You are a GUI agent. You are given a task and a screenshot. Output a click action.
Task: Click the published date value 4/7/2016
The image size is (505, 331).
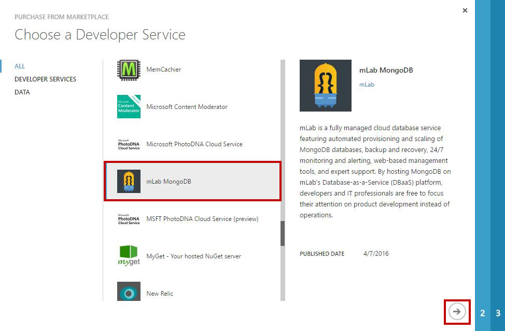coord(376,254)
